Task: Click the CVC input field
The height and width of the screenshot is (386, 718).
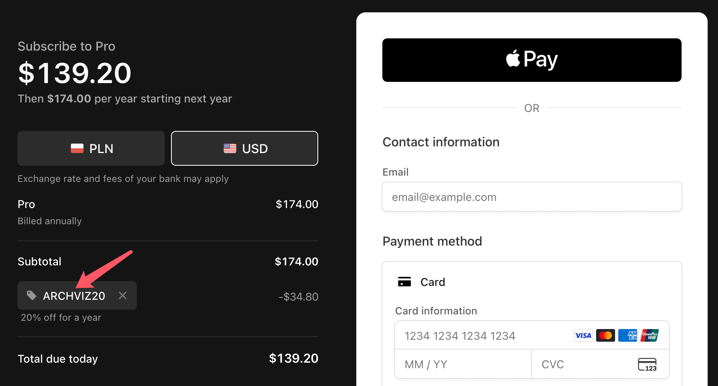Action: point(600,364)
